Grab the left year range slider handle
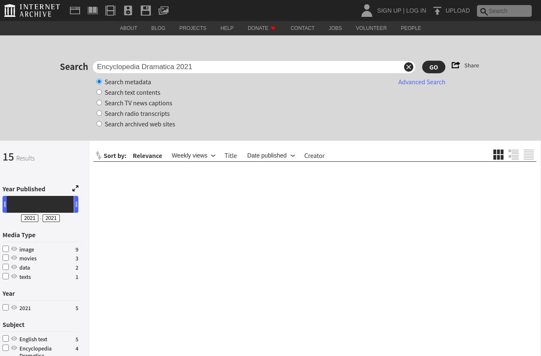The image size is (541, 356). coord(5,204)
